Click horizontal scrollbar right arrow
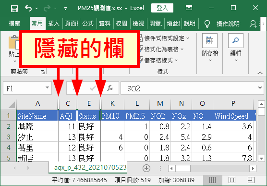Image resolution: width=267 pixels, height=186 pixels. 253,168
